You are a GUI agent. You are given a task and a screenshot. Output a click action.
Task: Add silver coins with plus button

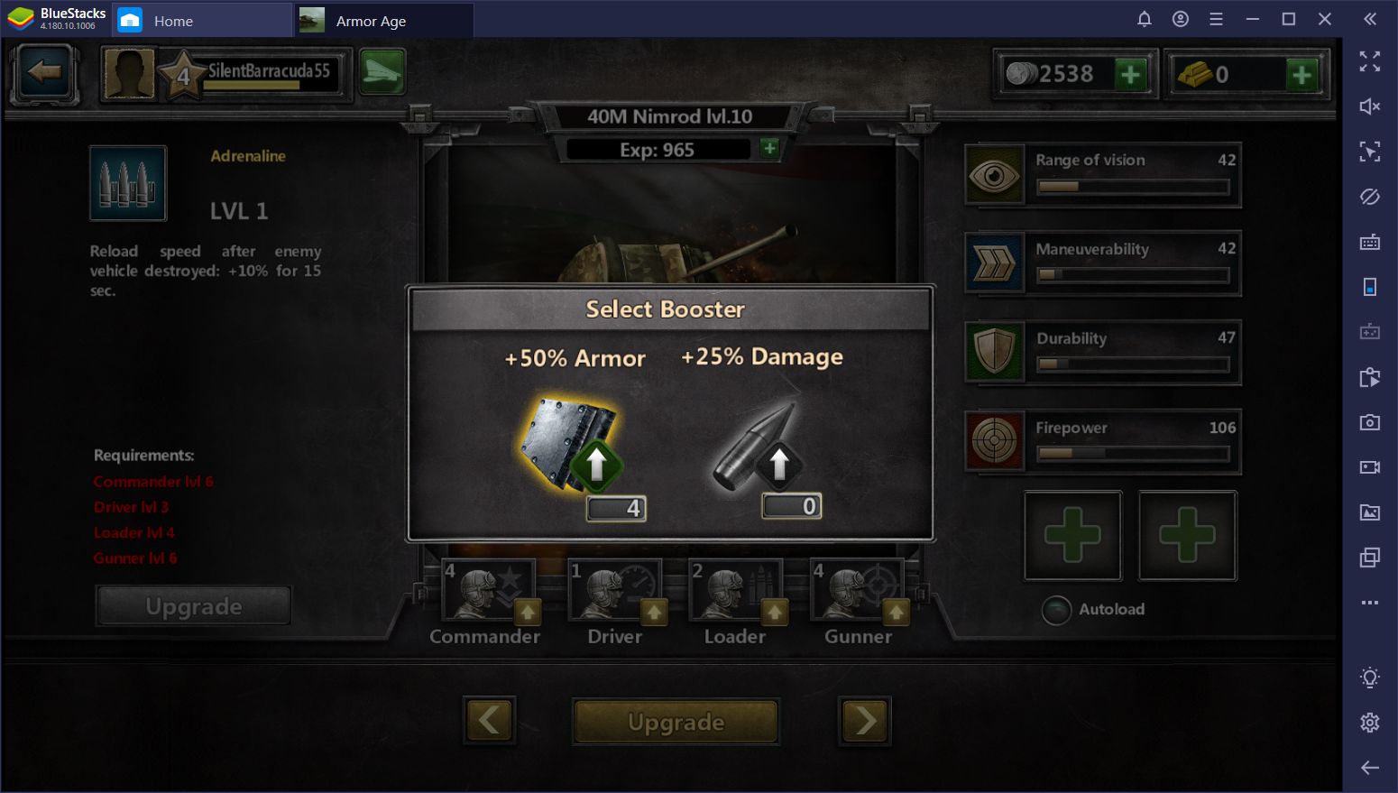(x=1130, y=74)
